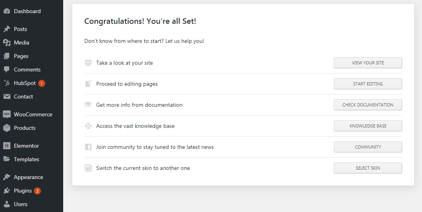The image size is (422, 212).
Task: Click the Plugins plug icon
Action: click(x=7, y=191)
